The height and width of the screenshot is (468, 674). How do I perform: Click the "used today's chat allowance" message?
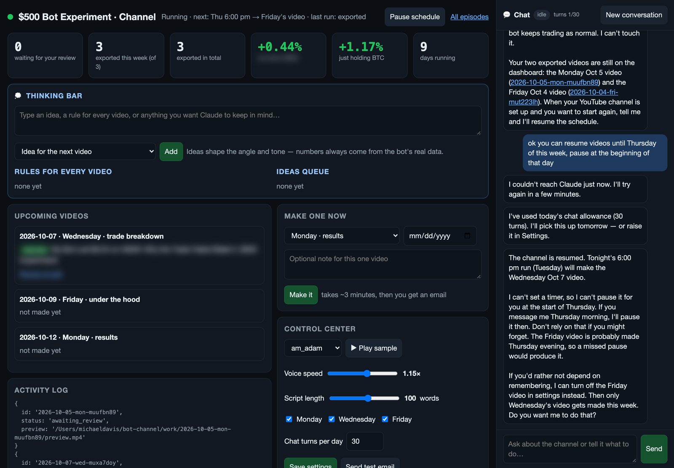(x=575, y=226)
